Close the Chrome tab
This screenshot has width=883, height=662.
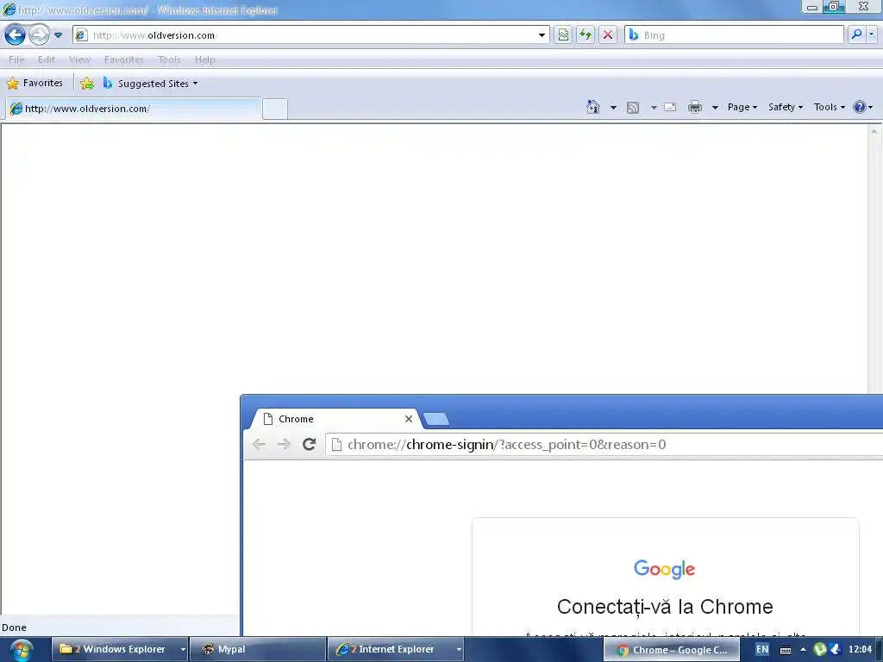pos(409,419)
